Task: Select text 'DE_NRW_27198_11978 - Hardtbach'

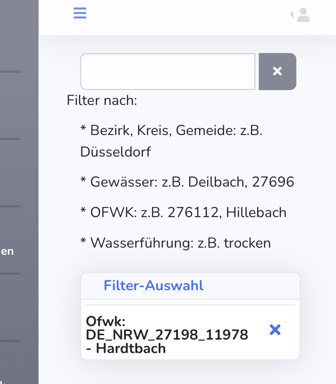Action: pyautogui.click(x=167, y=341)
